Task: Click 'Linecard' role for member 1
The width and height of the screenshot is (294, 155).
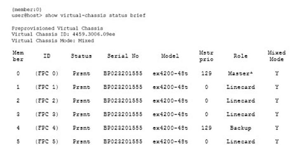Action: coord(240,87)
